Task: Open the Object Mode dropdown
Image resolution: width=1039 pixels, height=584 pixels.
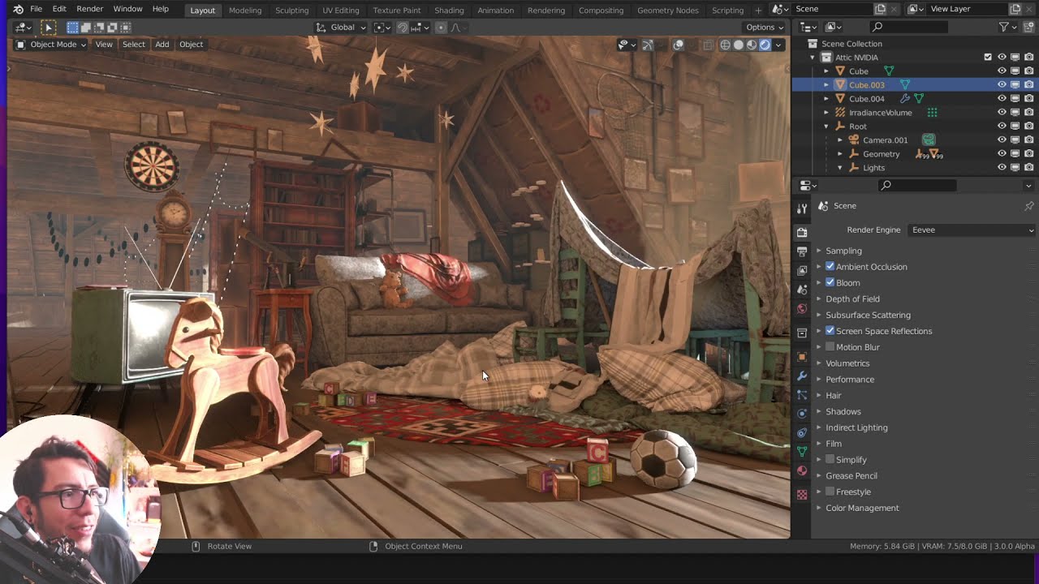Action: [51, 45]
